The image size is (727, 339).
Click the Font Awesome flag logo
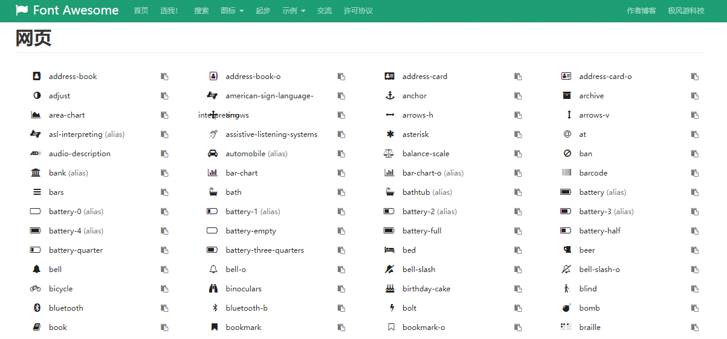pos(22,10)
